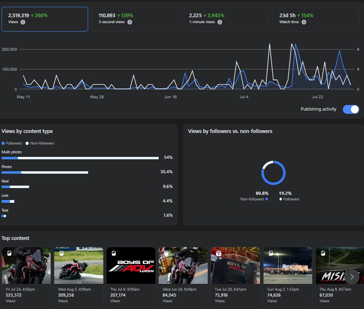Click the Reel content type bar

point(15,187)
